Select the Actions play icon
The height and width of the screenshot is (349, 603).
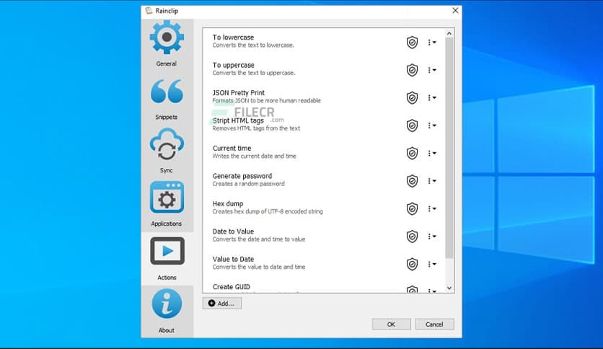pos(167,251)
